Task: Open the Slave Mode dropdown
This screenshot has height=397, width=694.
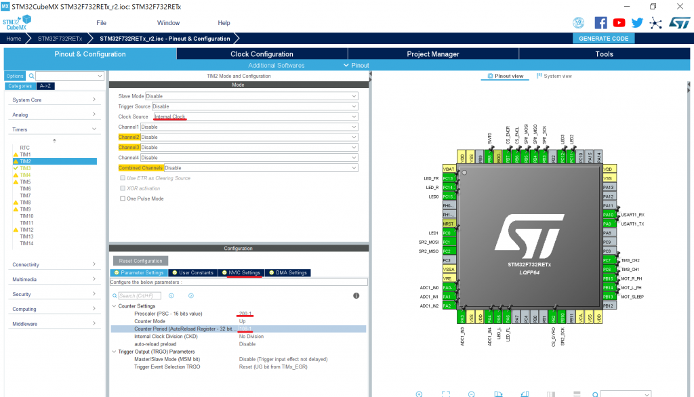Action: tap(251, 96)
